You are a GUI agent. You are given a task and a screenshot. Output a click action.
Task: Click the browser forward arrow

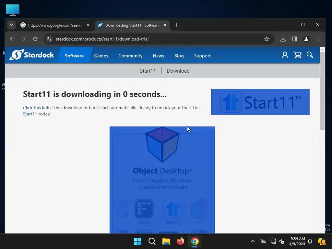(24, 39)
